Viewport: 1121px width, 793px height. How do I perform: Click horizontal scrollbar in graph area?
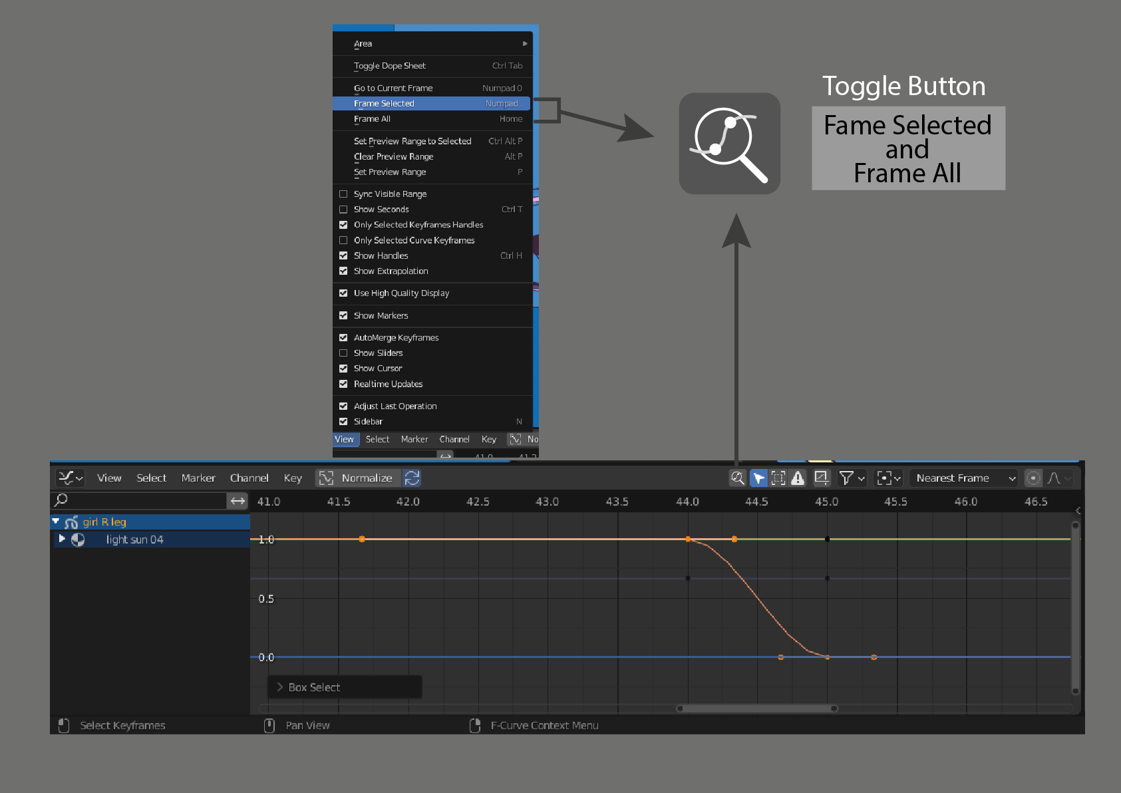[x=757, y=709]
